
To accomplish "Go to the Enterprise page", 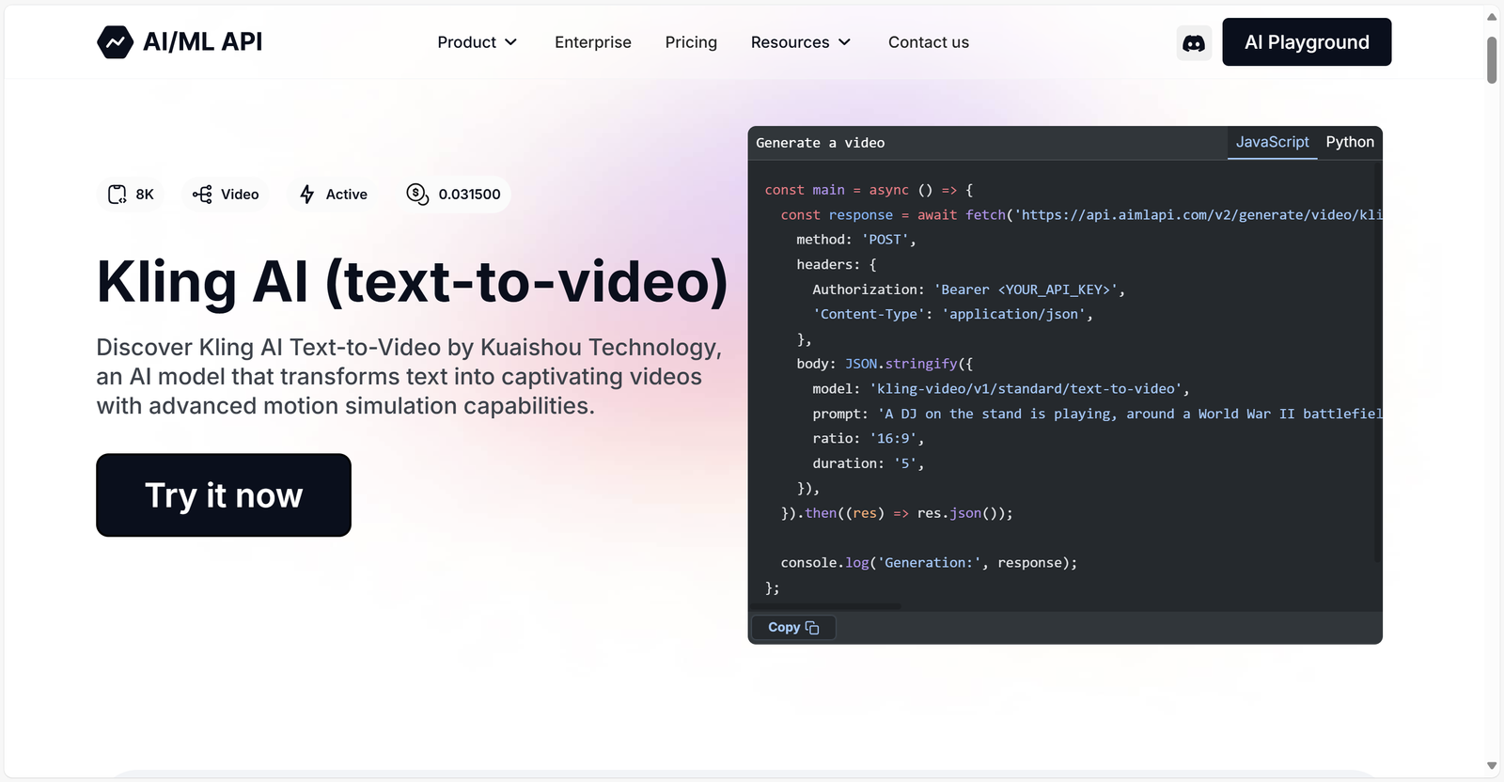I will 593,42.
